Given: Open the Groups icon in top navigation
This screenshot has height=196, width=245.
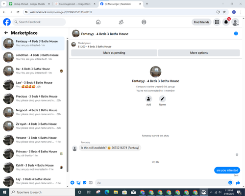Looking at the screenshot, I should (144, 22).
